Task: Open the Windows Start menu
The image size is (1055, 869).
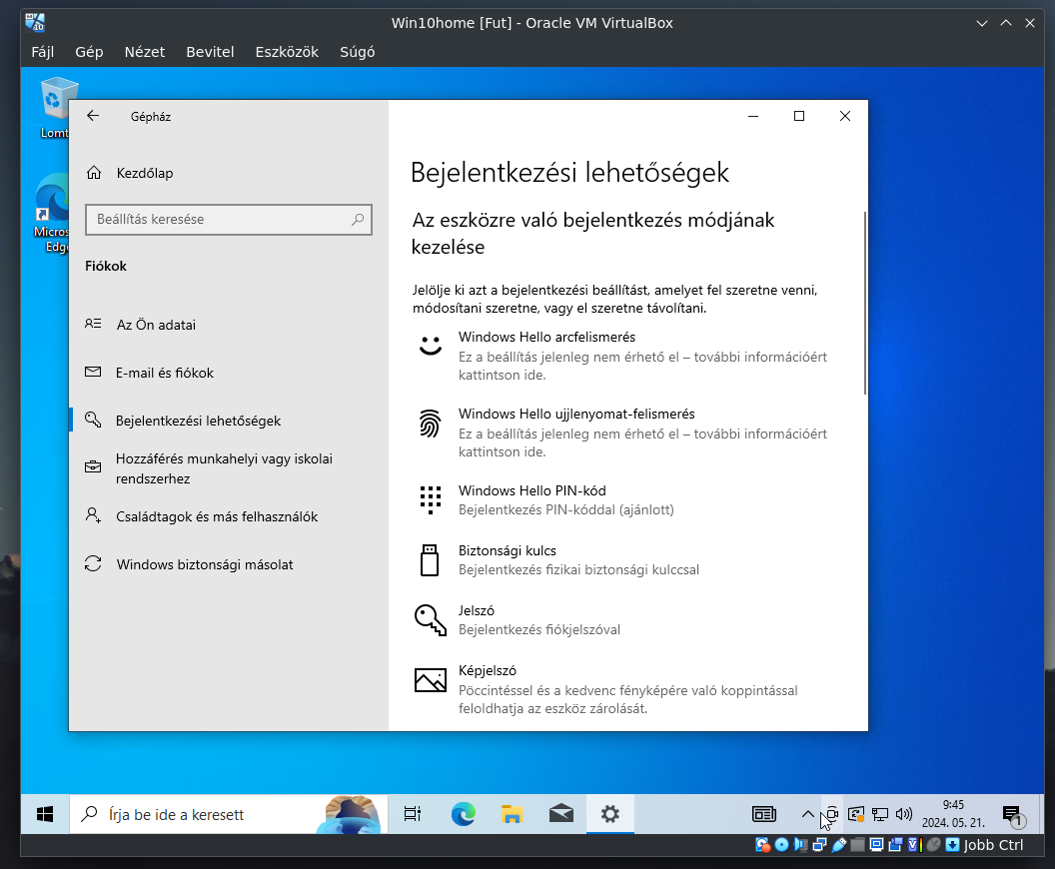Action: click(45, 814)
